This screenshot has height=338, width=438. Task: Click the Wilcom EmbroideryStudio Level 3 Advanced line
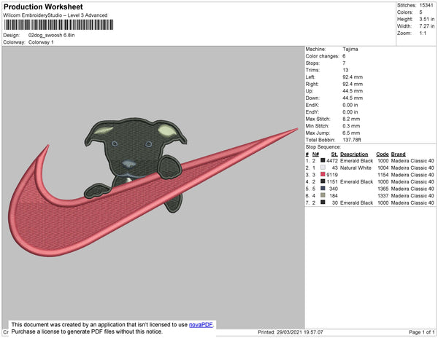55,15
